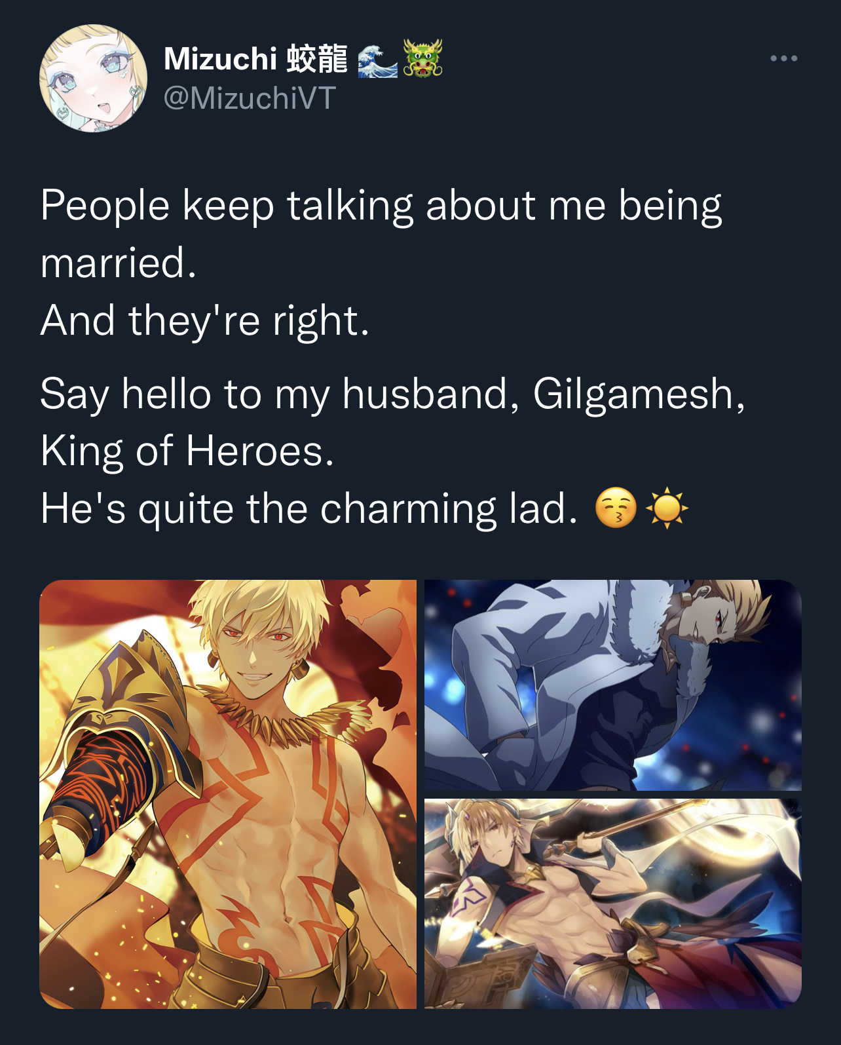Open the white fur coat Gilgamesh image
Image resolution: width=841 pixels, height=1045 pixels.
point(613,685)
